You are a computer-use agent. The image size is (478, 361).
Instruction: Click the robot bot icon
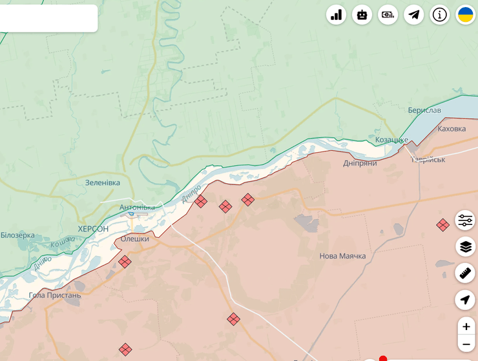click(x=362, y=15)
